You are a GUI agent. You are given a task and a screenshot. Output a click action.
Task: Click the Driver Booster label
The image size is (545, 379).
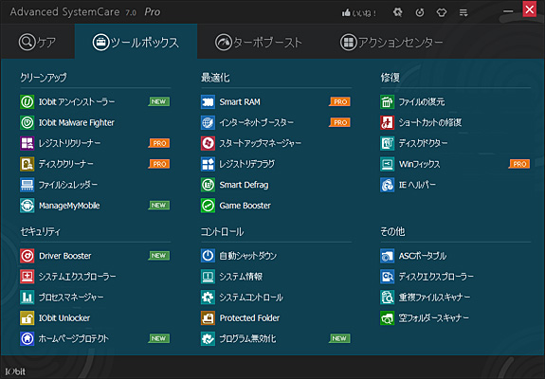coord(65,256)
